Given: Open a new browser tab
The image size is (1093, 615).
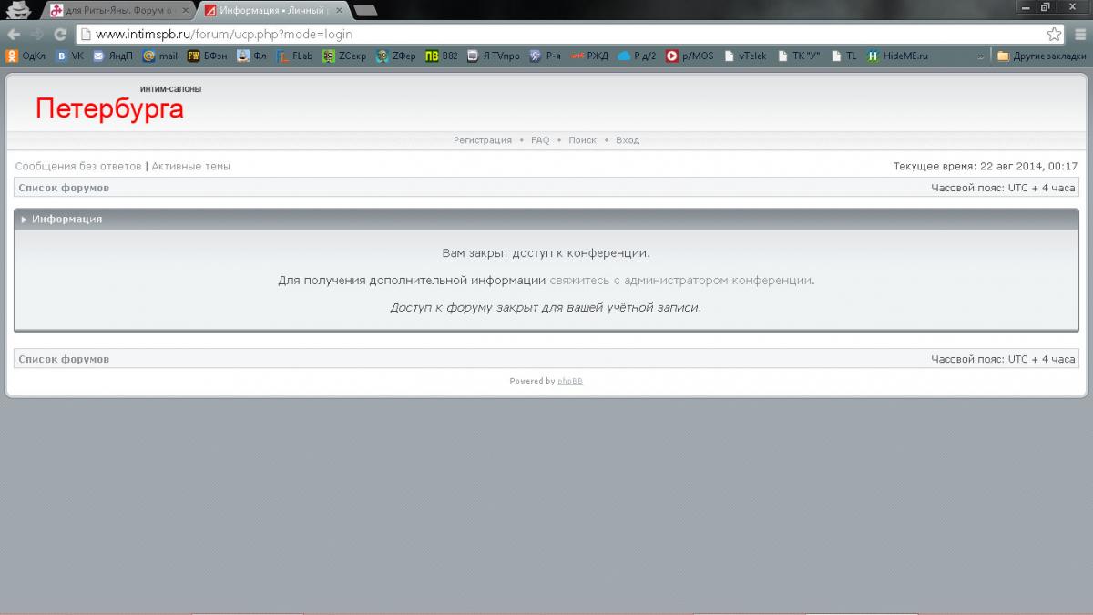Looking at the screenshot, I should click(x=365, y=11).
